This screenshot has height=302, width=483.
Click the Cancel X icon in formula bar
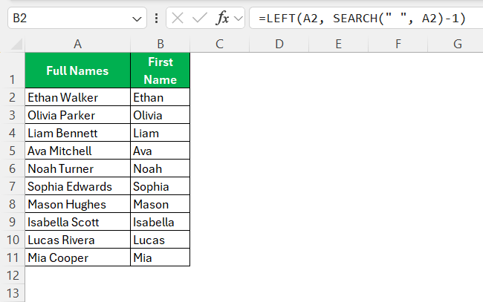(178, 18)
